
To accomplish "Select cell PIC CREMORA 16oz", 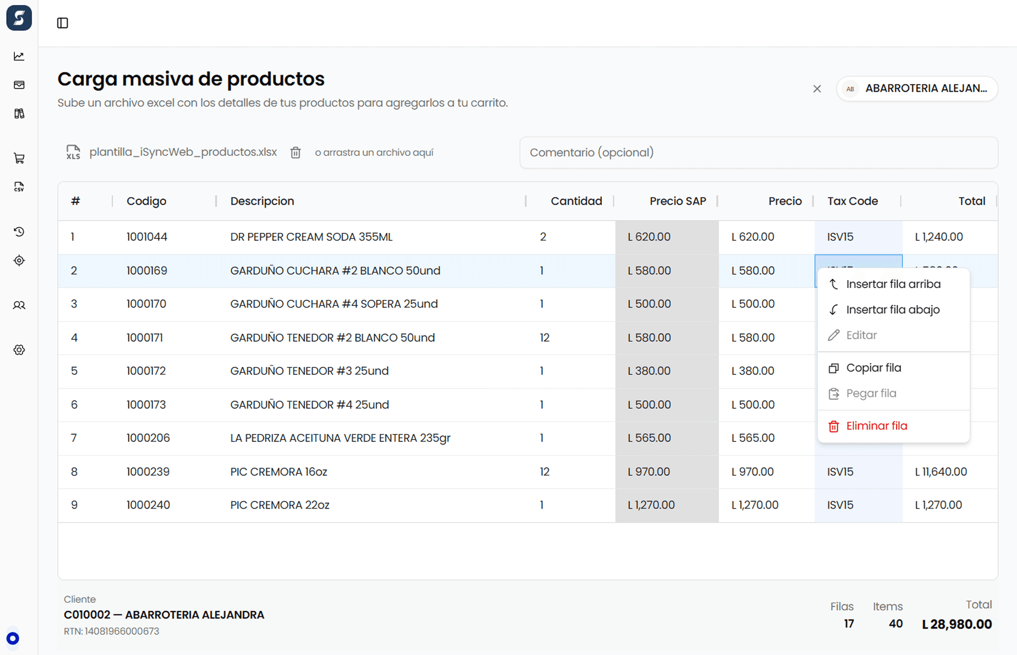I will (279, 472).
